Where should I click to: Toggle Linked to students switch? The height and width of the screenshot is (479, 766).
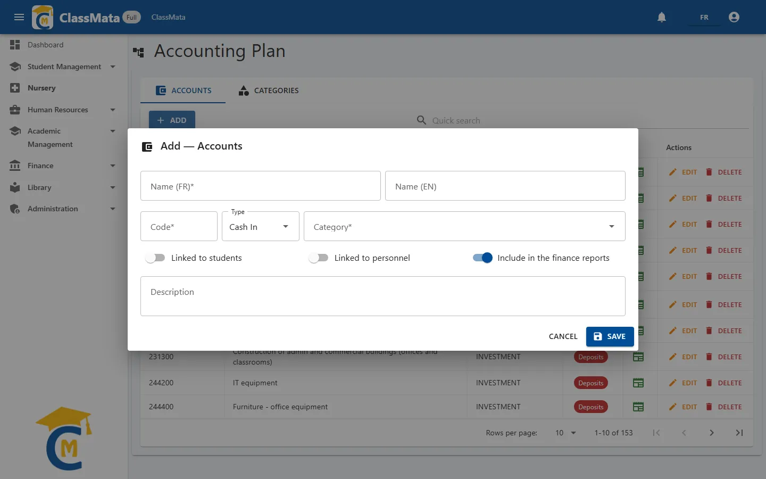pos(155,258)
